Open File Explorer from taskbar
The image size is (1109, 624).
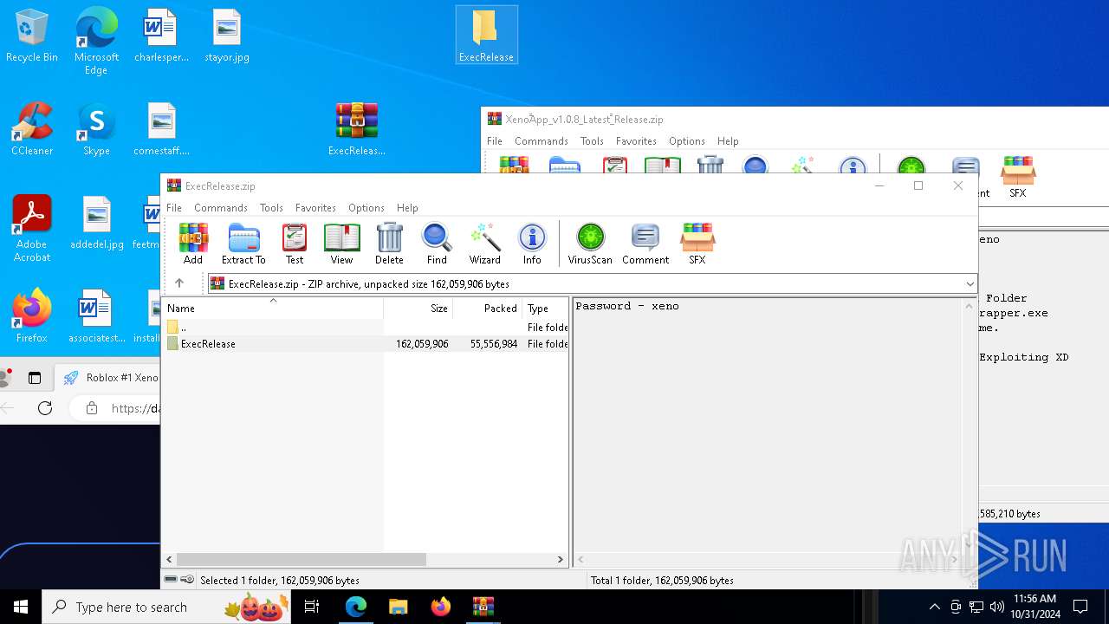tap(398, 607)
